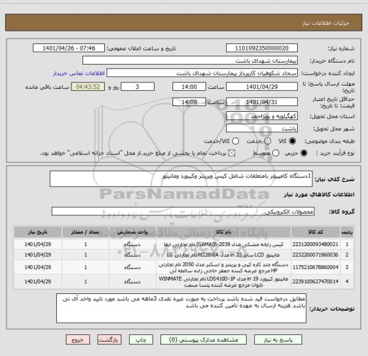This screenshot has width=368, height=356.
Task: Click the توضیحات خریدار notes text area
Action: click(x=181, y=308)
